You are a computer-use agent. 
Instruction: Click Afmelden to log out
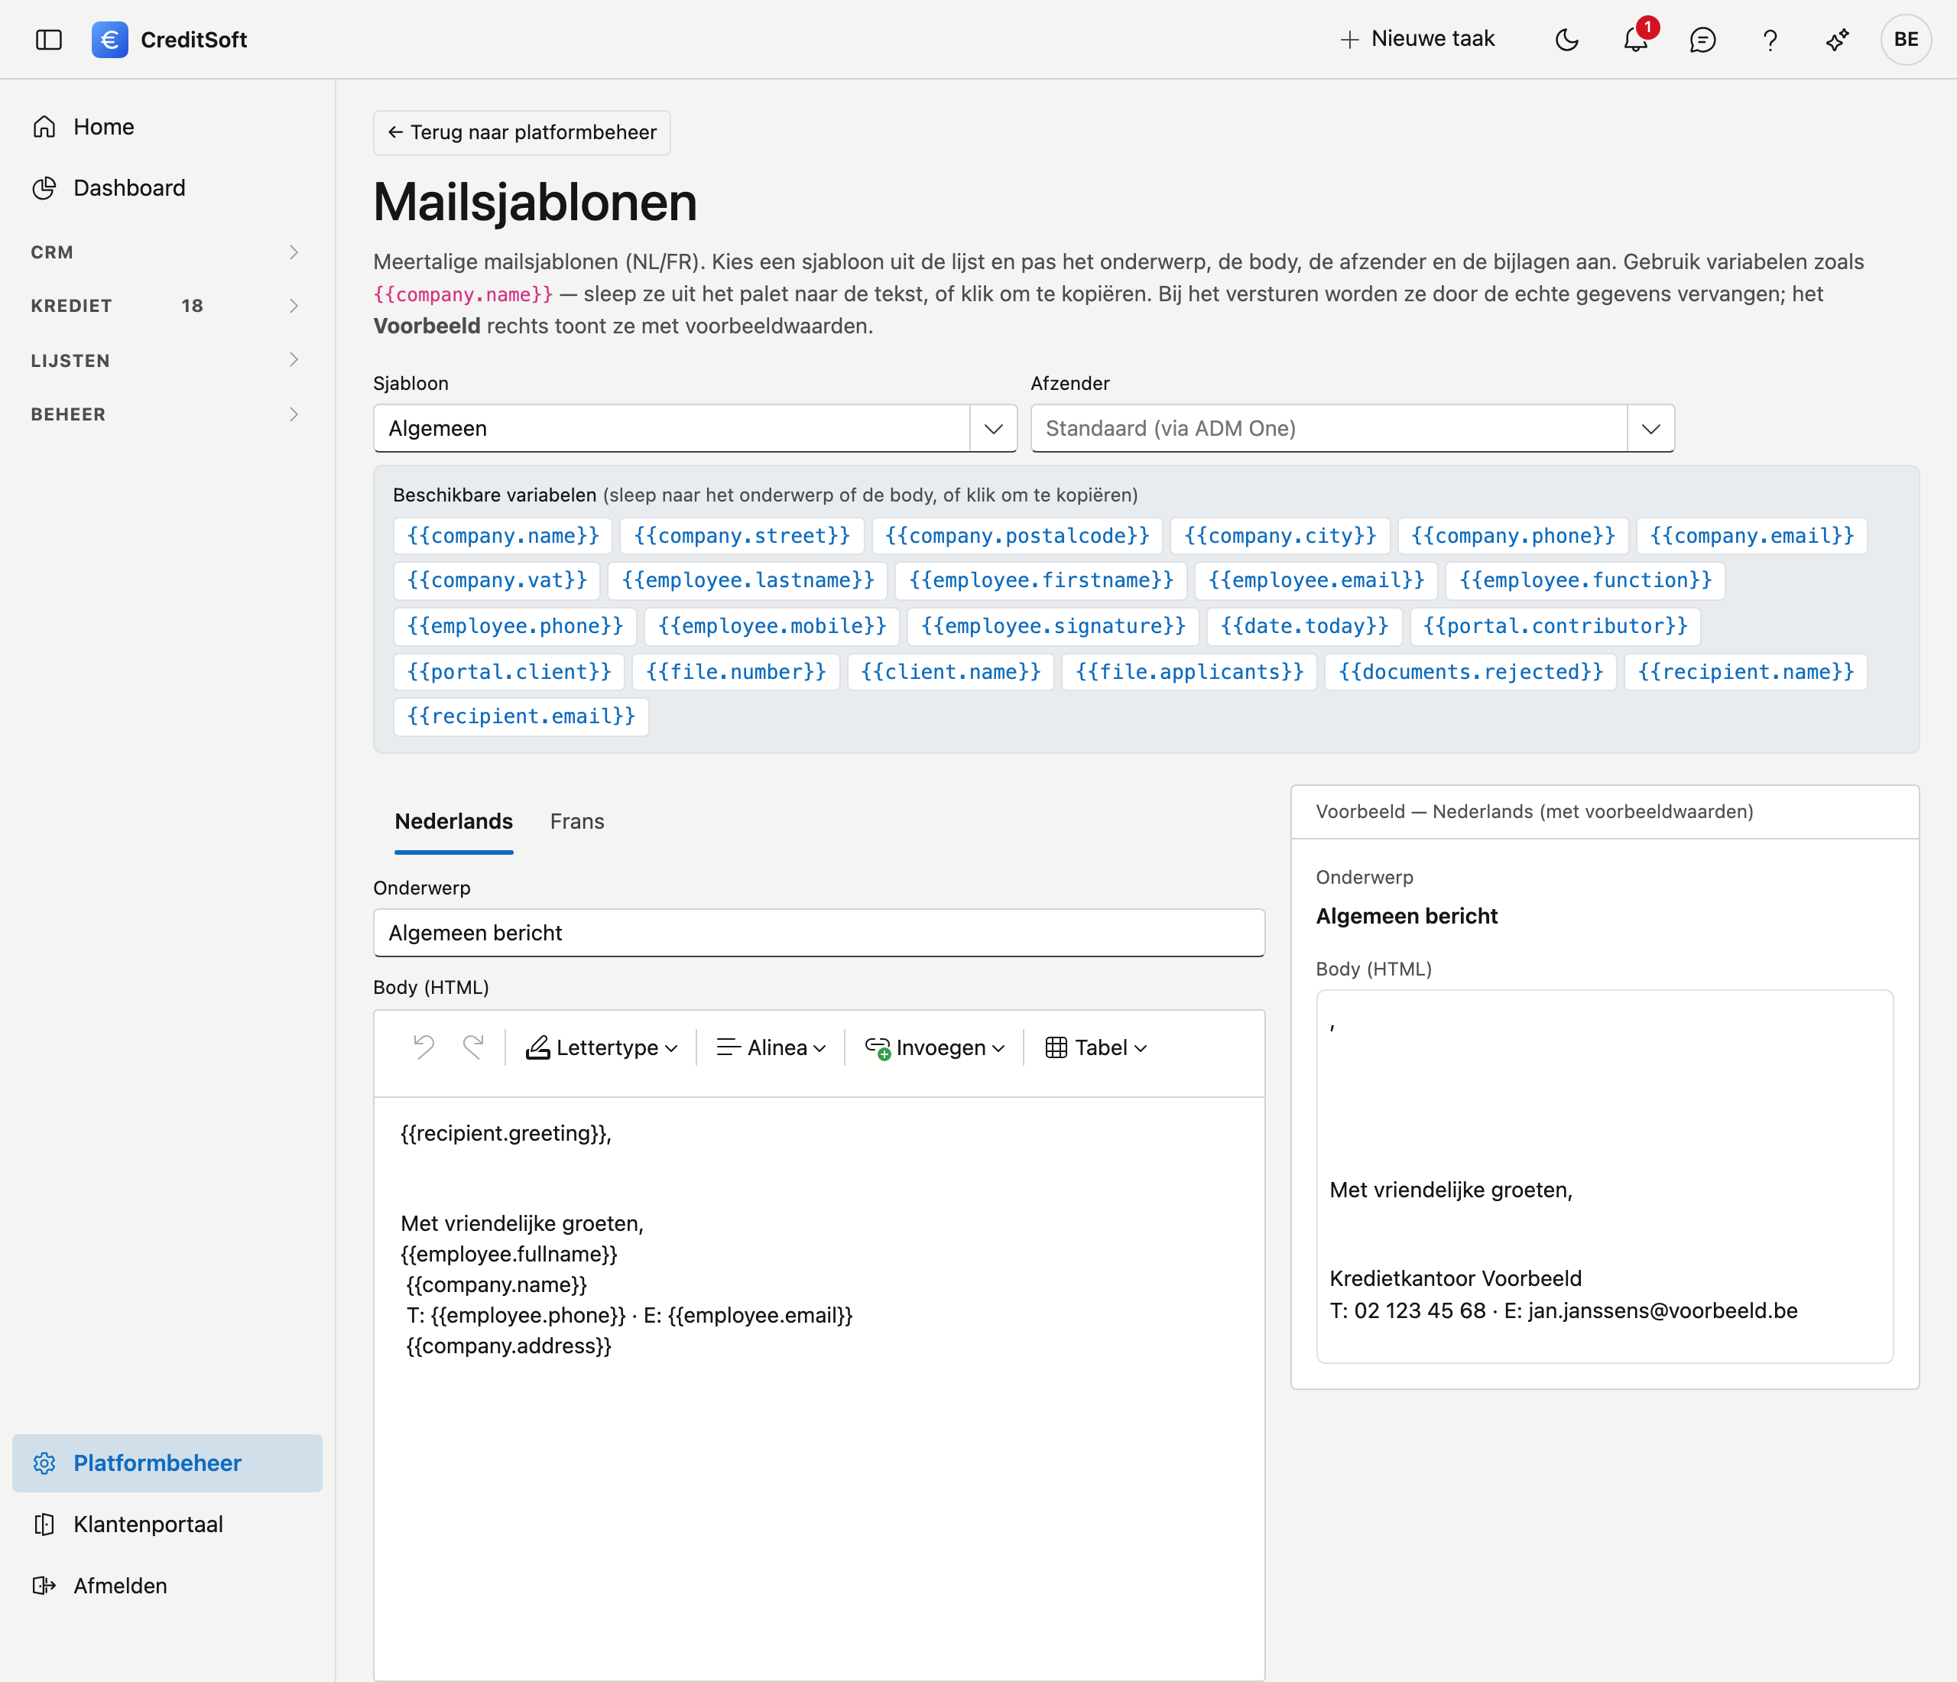pos(167,1586)
